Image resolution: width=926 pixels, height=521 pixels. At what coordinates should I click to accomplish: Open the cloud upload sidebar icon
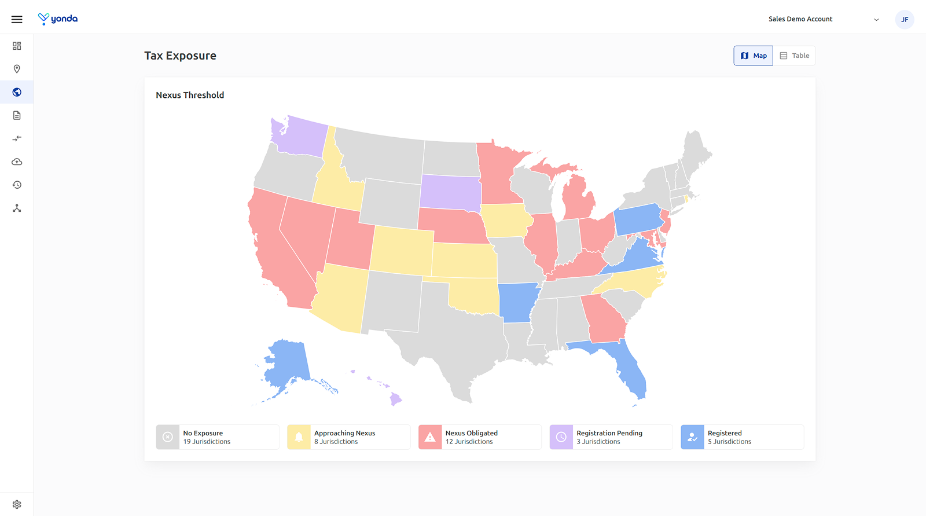pos(17,162)
